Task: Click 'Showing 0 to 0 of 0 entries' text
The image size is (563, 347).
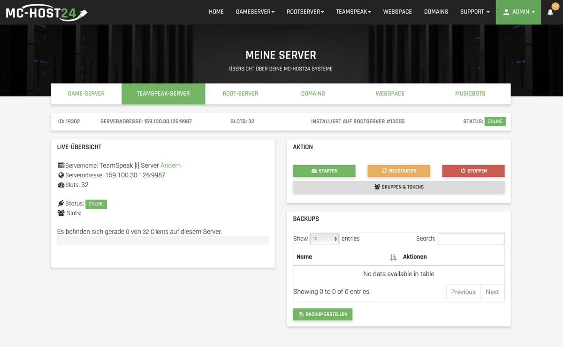Action: coord(331,292)
